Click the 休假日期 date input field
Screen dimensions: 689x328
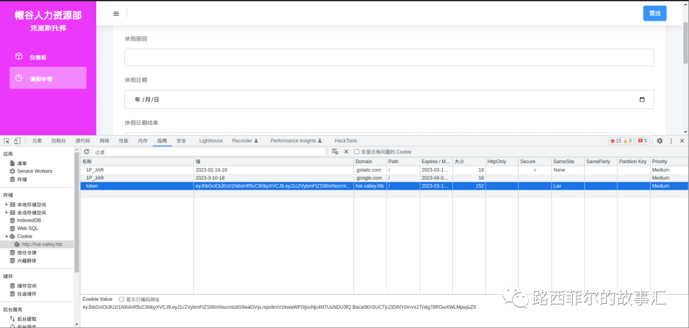389,99
